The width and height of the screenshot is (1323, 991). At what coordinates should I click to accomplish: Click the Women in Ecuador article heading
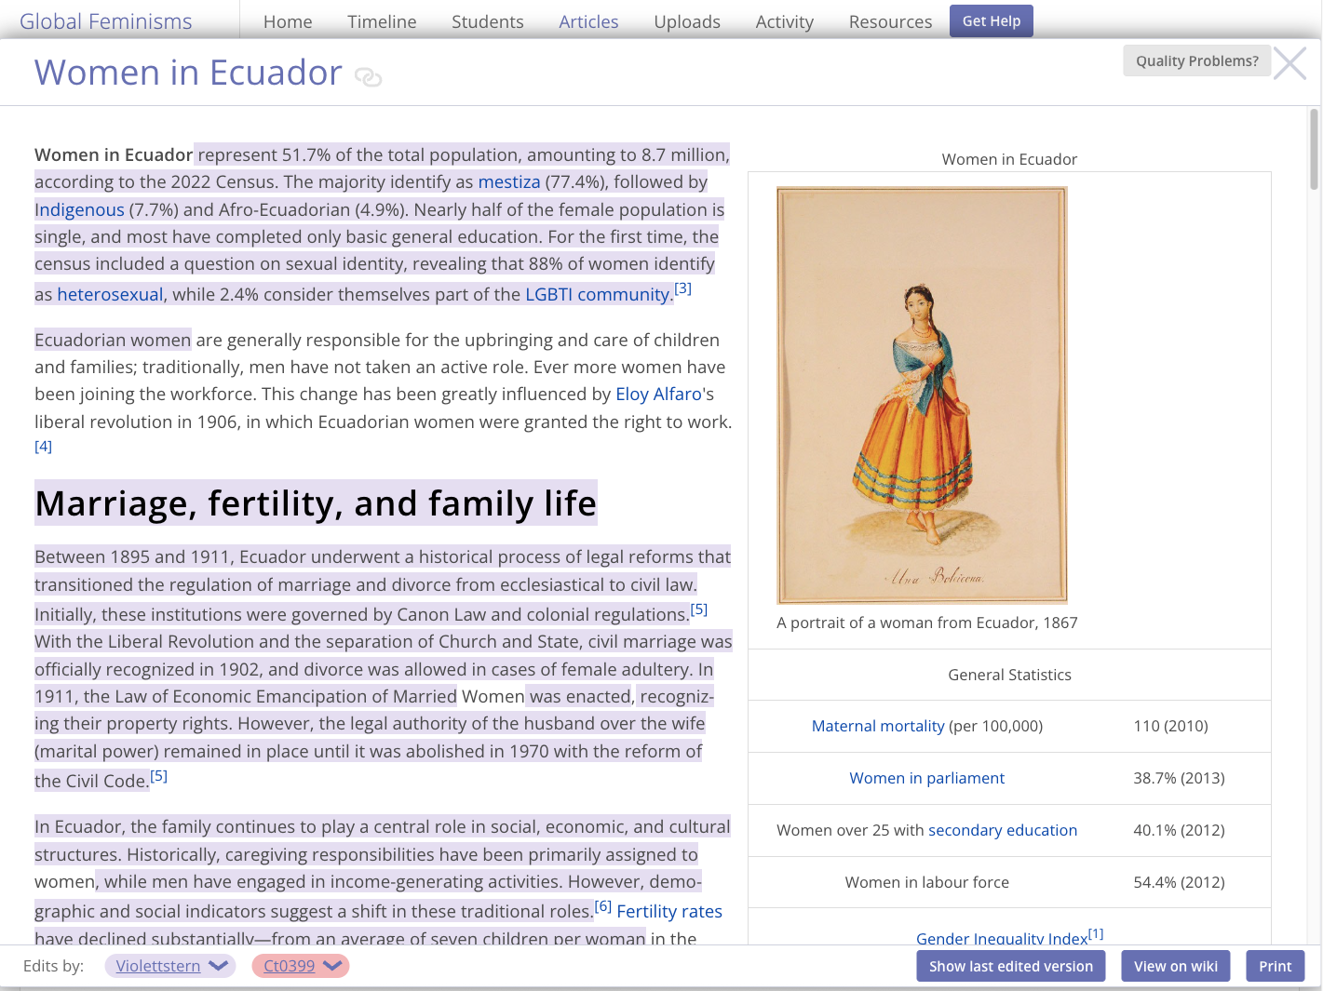188,73
